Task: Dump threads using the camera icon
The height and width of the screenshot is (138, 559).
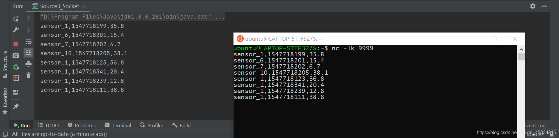Action: [x=16, y=55]
